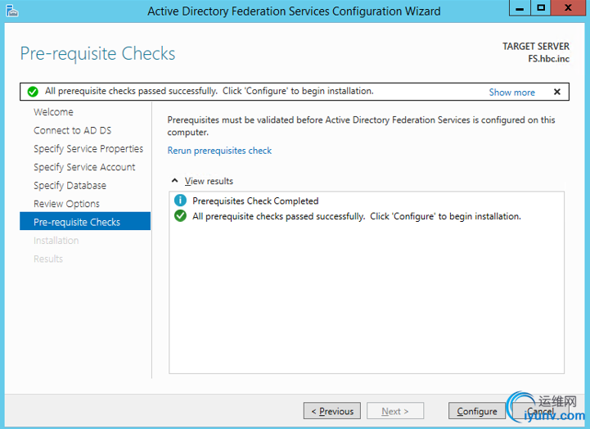This screenshot has width=590, height=429.
Task: Collapse the View results section
Action: (174, 181)
